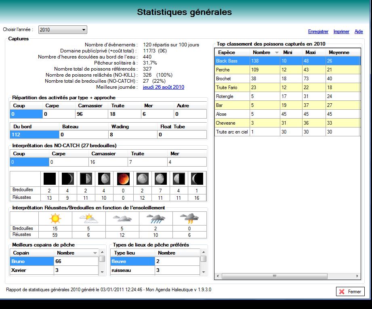The image size is (372, 309).
Task: Click Mer value 4 in NO-CATCH table
Action: (x=187, y=162)
